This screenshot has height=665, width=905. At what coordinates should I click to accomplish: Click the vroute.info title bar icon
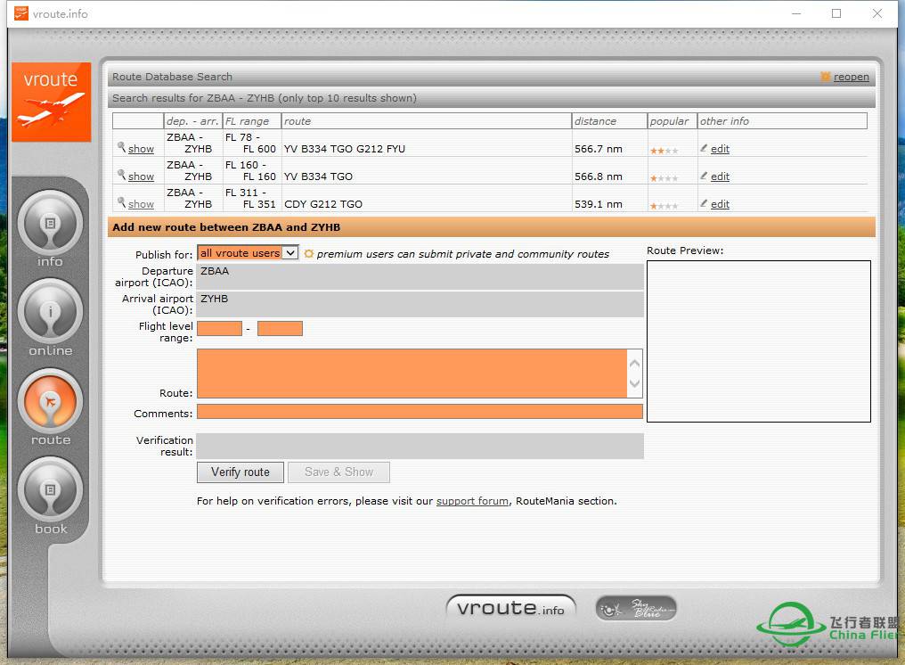click(x=20, y=13)
